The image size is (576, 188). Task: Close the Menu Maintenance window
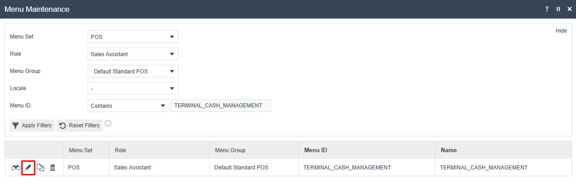point(570,9)
